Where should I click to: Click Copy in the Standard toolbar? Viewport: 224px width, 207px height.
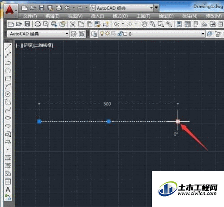click(81, 24)
